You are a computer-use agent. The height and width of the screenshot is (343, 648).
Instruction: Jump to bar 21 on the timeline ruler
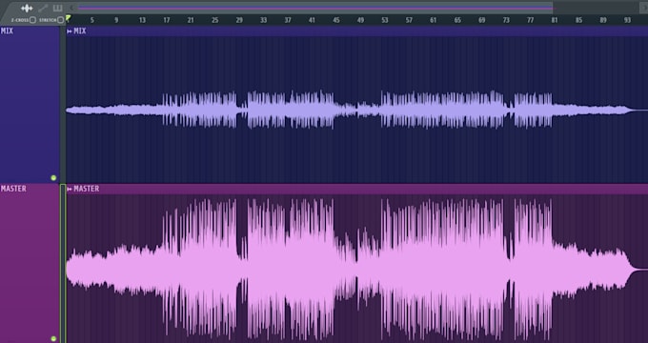[190, 20]
